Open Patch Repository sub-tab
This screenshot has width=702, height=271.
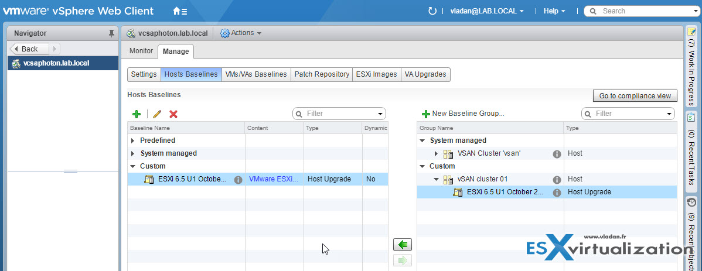[322, 75]
